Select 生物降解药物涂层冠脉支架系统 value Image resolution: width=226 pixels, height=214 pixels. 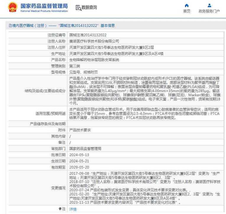point(94,60)
